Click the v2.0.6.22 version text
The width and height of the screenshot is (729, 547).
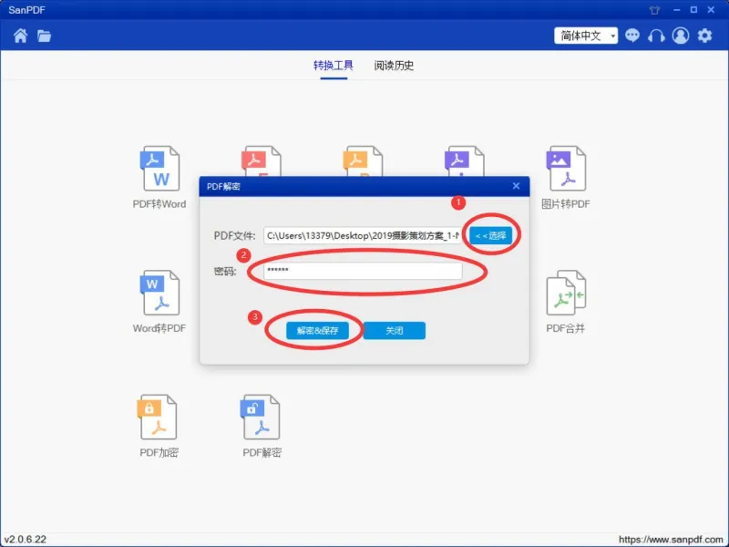(26, 540)
